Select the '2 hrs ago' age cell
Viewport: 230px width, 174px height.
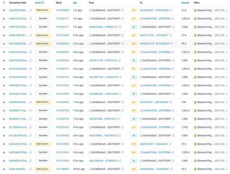coord(78,35)
